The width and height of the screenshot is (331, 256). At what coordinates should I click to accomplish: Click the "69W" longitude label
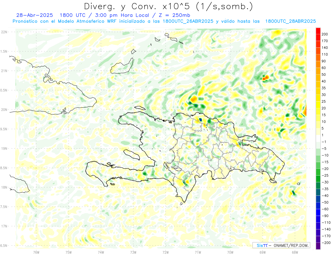pyautogui.click(x=262, y=252)
